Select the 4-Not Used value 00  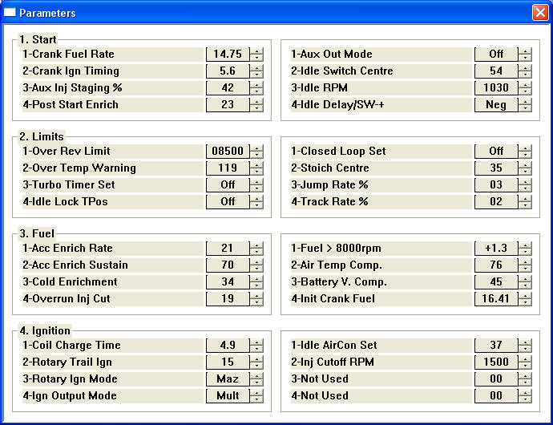point(496,396)
